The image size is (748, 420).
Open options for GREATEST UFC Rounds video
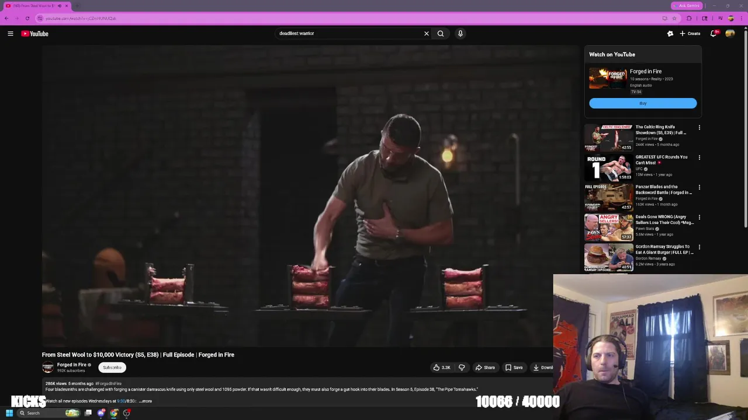click(x=699, y=157)
